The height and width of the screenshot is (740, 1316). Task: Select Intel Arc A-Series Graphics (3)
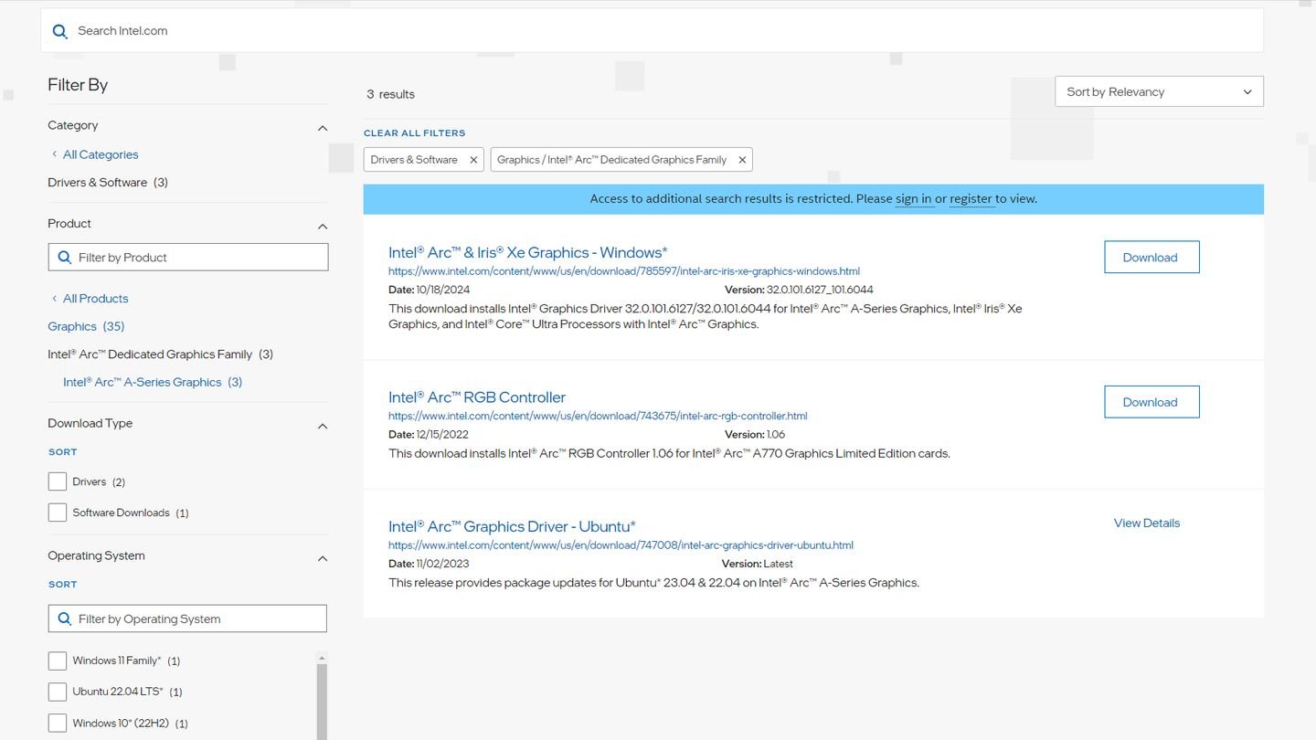pyautogui.click(x=153, y=382)
